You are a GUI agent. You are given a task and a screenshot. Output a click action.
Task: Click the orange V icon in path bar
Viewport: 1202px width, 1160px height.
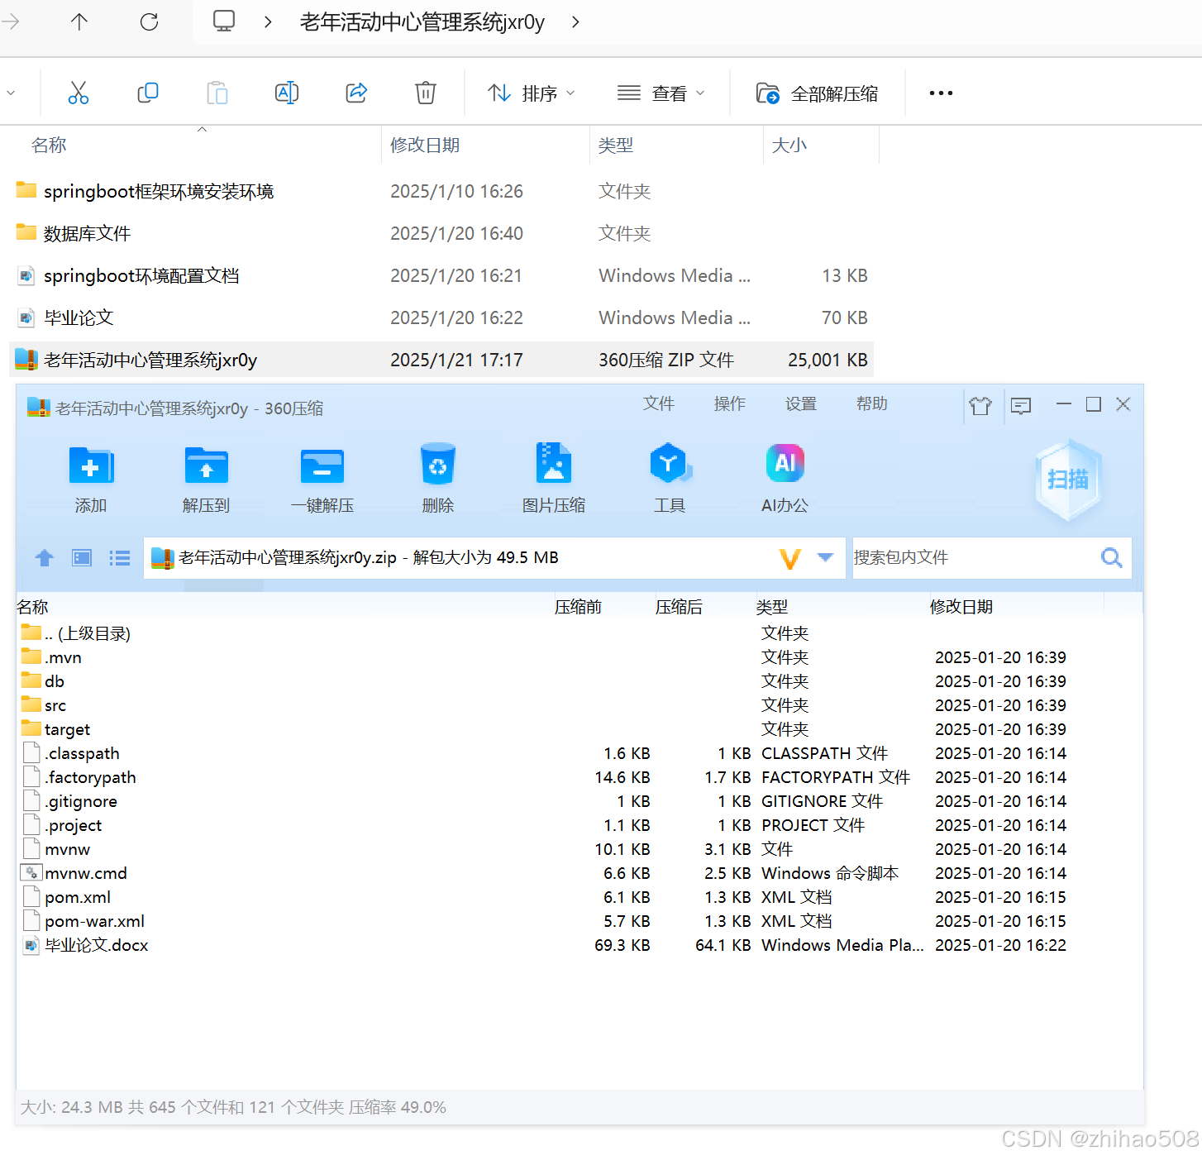[x=790, y=559]
